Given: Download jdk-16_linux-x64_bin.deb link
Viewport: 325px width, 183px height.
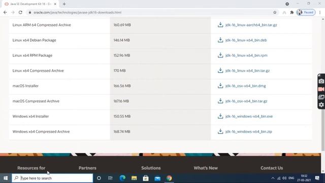Looking at the screenshot, I should pos(246,40).
